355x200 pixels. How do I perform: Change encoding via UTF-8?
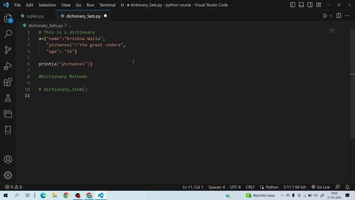[x=235, y=187]
